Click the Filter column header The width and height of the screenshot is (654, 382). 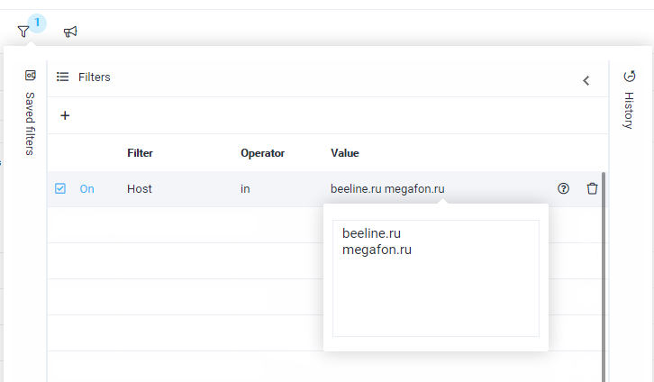point(140,153)
